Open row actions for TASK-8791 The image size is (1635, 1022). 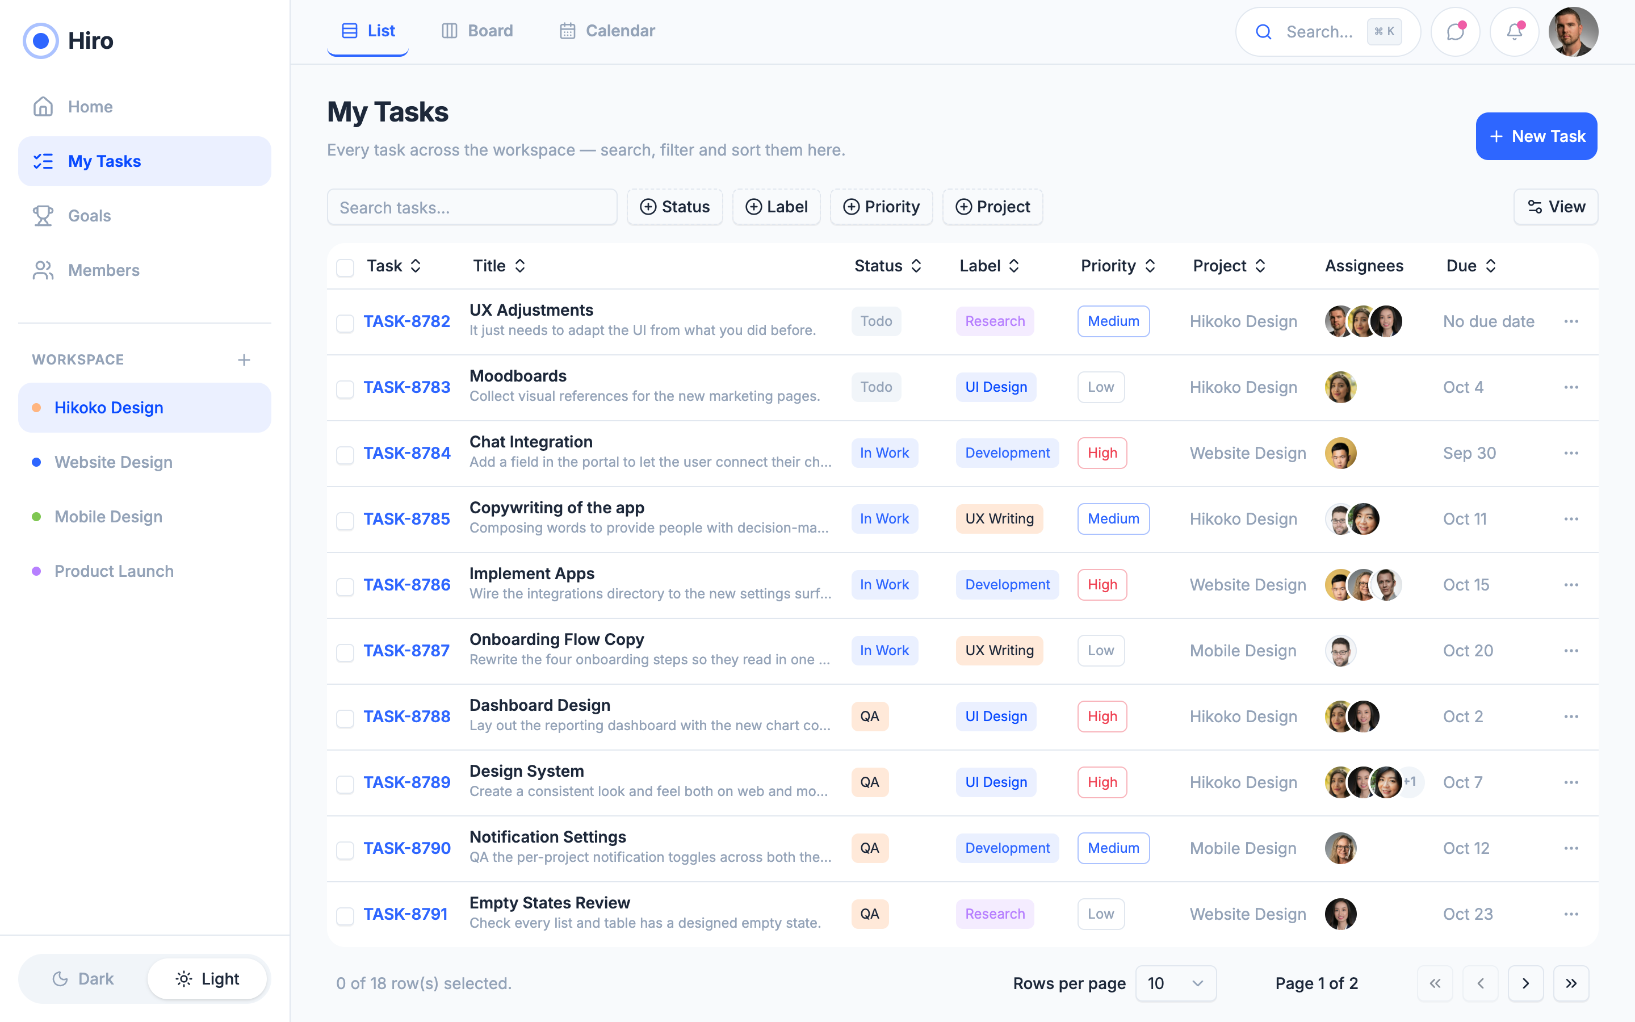tap(1571, 914)
